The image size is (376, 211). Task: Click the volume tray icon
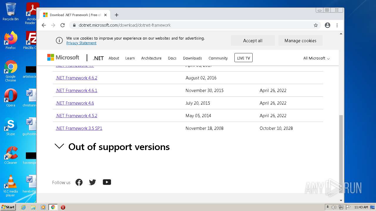pos(334,207)
